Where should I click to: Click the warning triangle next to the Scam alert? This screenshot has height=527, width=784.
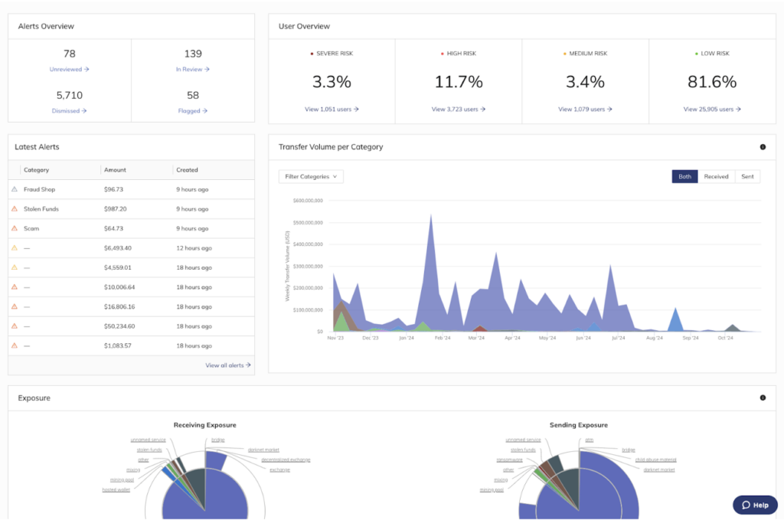[x=16, y=228]
